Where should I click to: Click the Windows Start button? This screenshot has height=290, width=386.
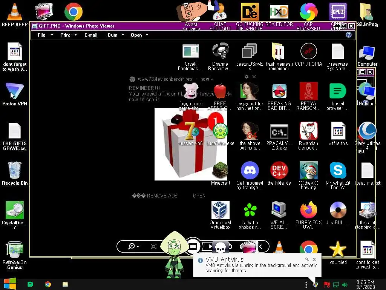click(10, 284)
